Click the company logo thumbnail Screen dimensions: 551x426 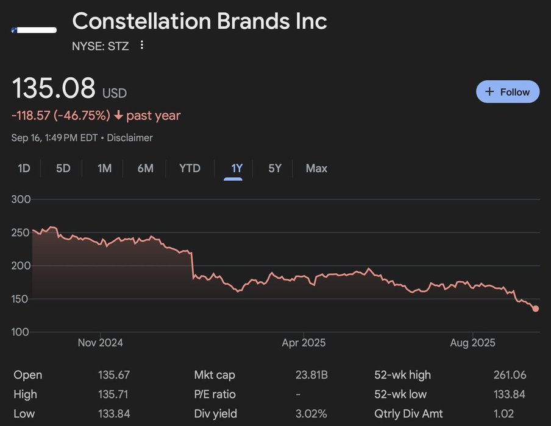(x=34, y=30)
